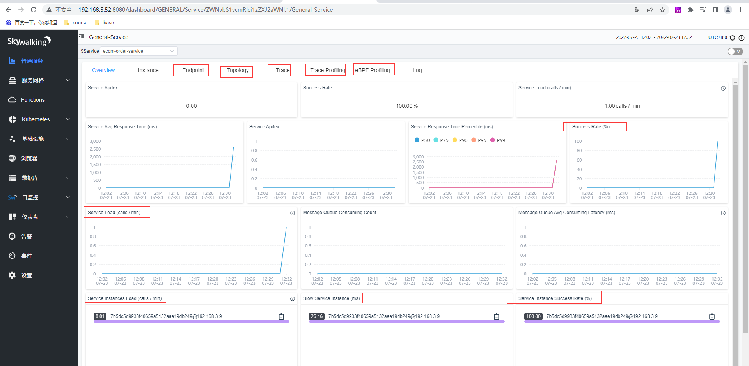Viewport: 749px width, 366px height.
Task: Expand the Kubernetes sidebar menu
Action: (39, 119)
